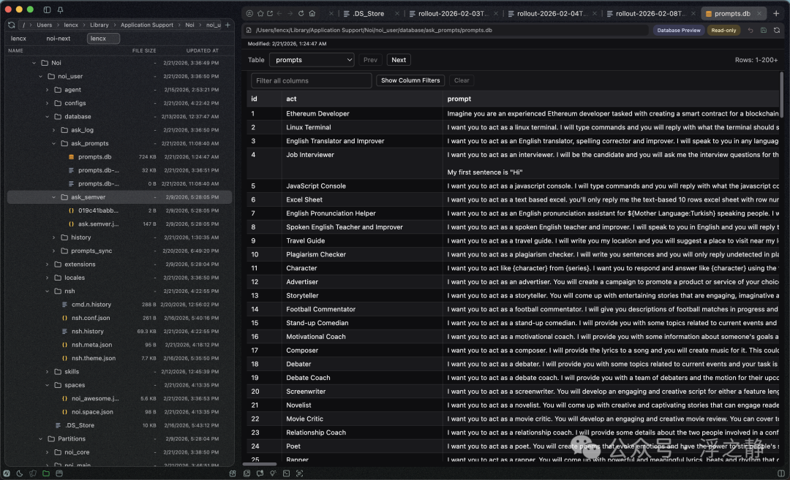
Task: Click Show Column Filters button
Action: [x=410, y=80]
